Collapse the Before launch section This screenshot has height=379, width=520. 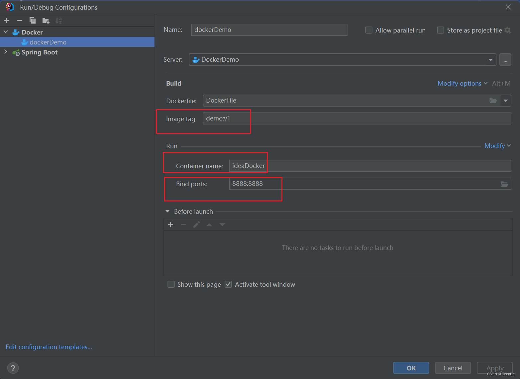[x=167, y=211]
